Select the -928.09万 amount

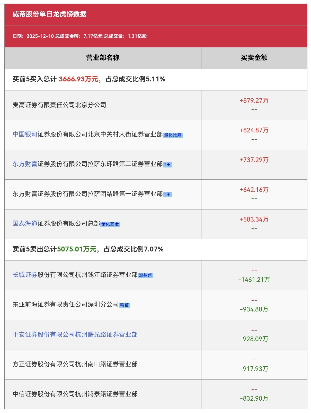(x=254, y=339)
